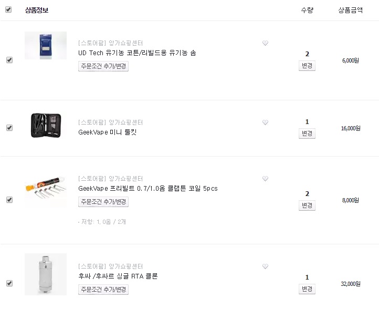Open the silver RTA clone product image

[x=46, y=274]
